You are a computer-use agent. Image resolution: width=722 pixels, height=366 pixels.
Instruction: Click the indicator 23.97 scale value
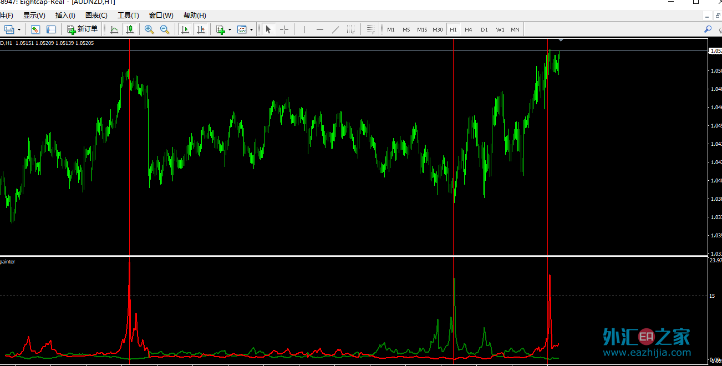point(715,260)
